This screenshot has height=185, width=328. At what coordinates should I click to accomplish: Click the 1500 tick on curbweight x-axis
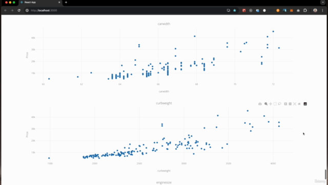pyautogui.click(x=50, y=163)
